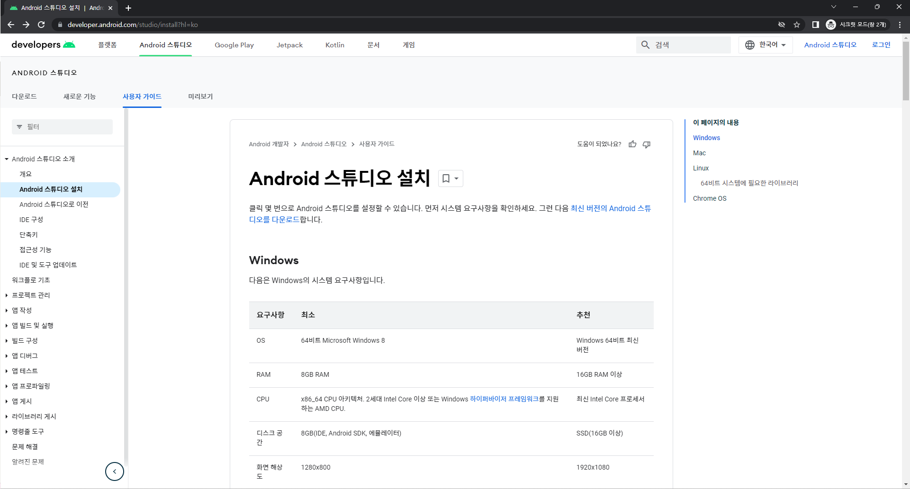Select Android 스튜디오 top nav tab
Image resolution: width=910 pixels, height=489 pixels.
[165, 45]
